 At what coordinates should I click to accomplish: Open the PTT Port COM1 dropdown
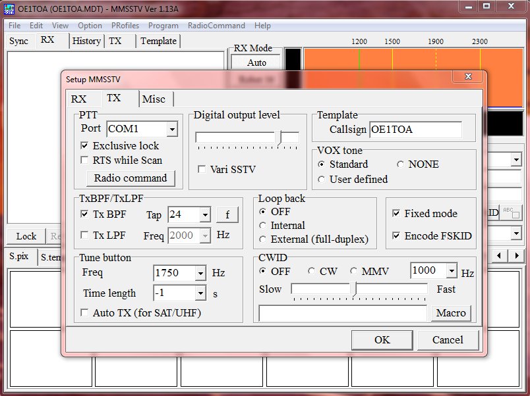point(172,130)
